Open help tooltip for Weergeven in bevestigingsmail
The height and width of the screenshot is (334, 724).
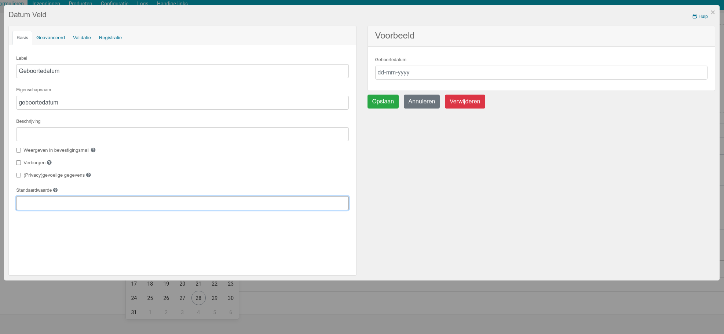93,150
